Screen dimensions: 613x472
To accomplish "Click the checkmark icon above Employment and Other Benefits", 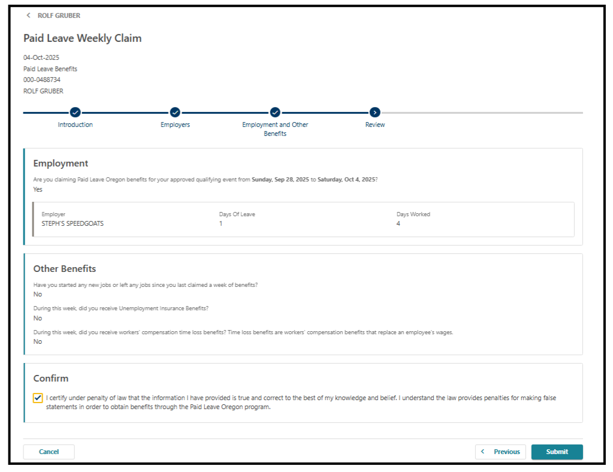I will [274, 112].
